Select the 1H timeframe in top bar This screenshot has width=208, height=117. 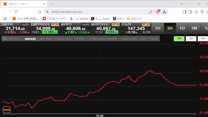click(x=158, y=28)
